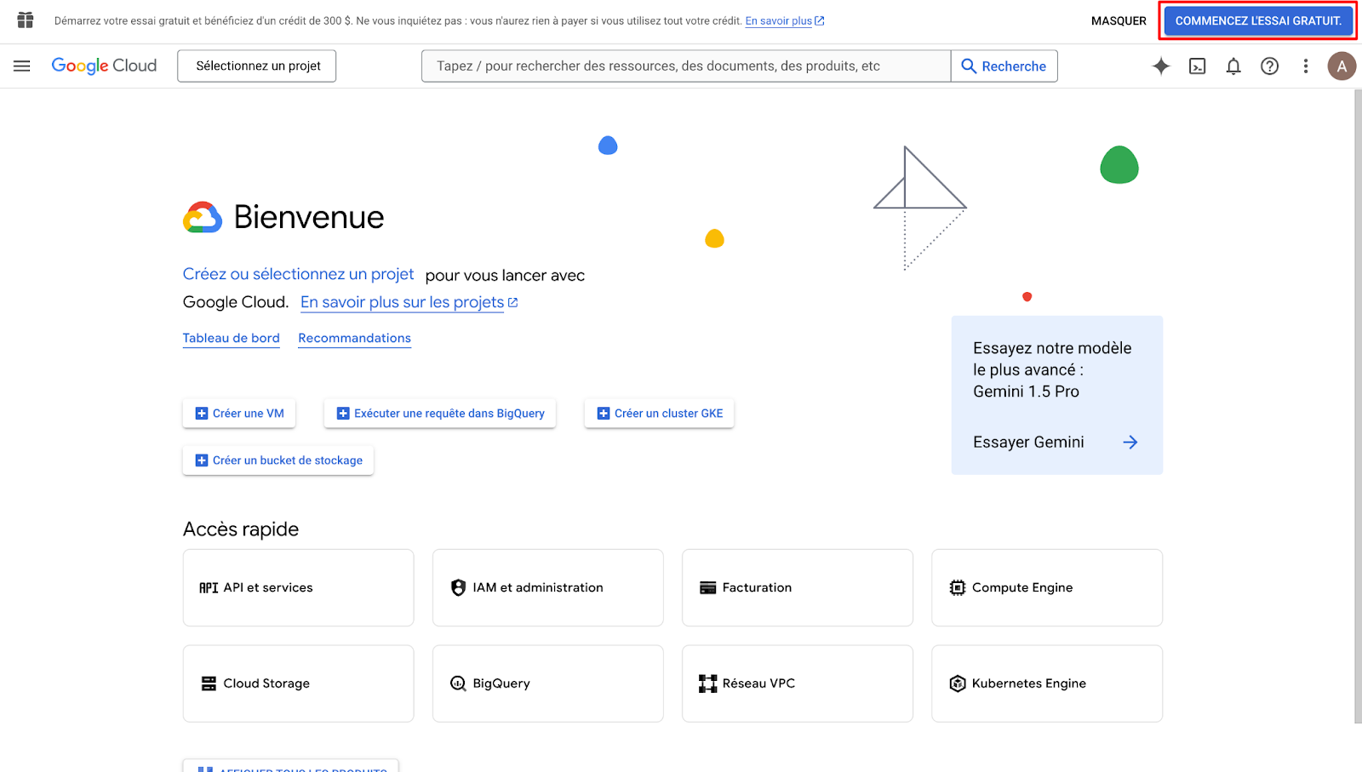Click the plus icon on Créer une VM
Viewport: 1362px width, 772px height.
202,414
